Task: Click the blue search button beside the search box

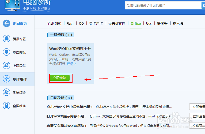Action: [x=203, y=5]
